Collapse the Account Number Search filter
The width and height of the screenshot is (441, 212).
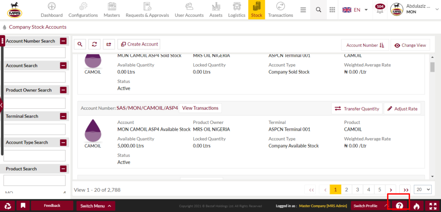click(63, 41)
